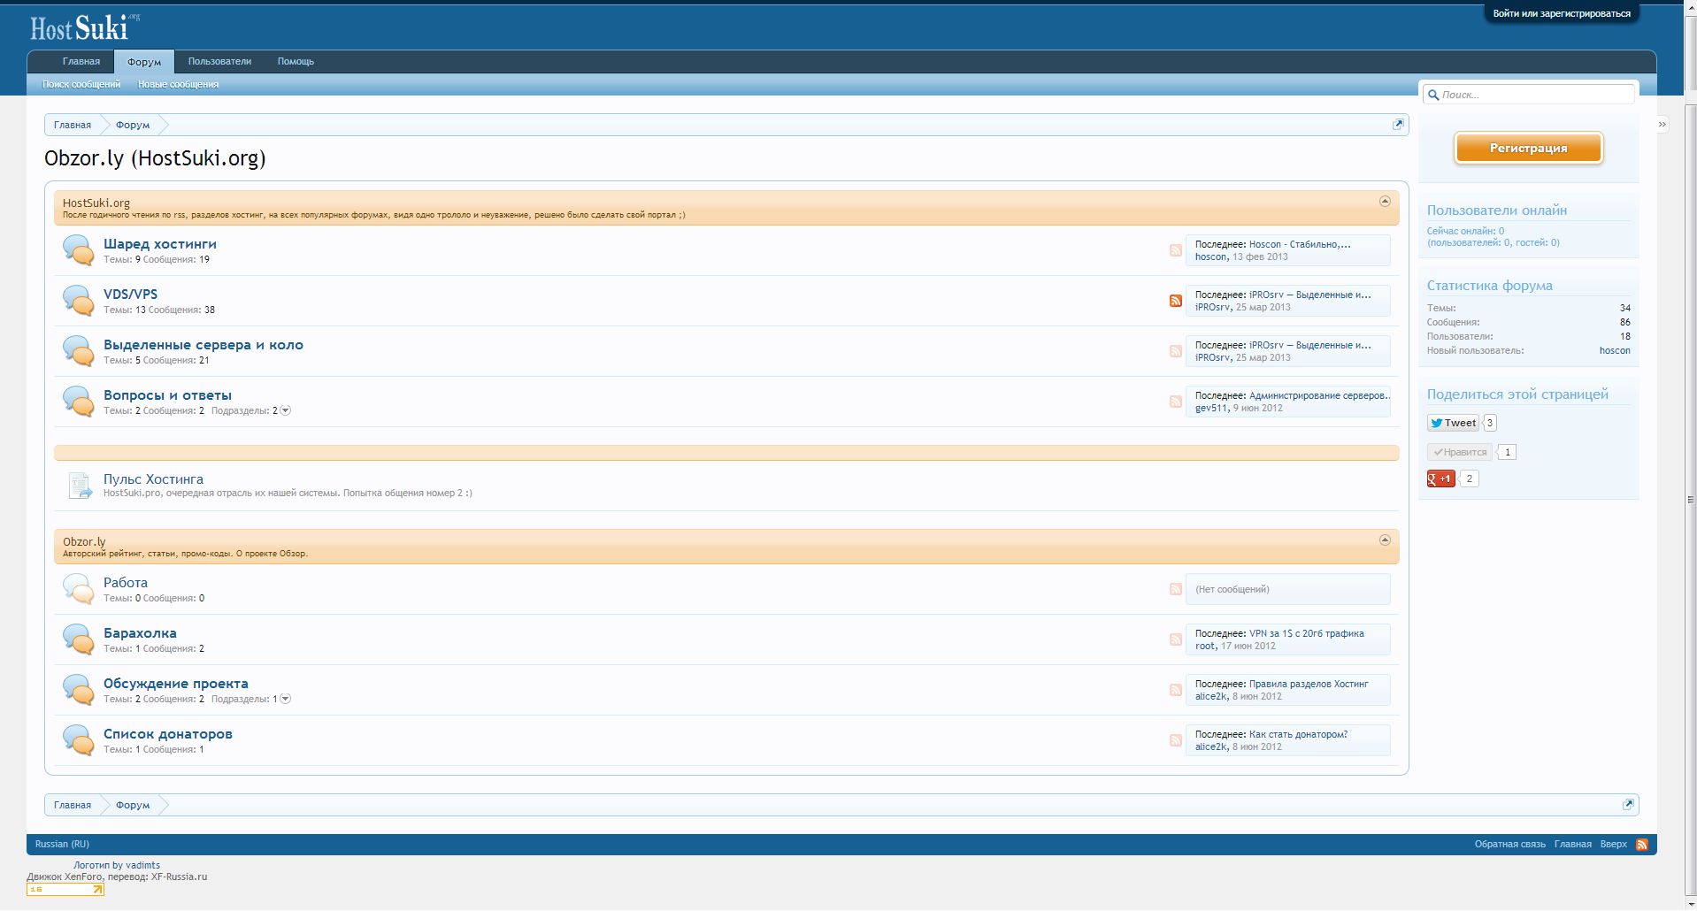This screenshot has width=1697, height=911.
Task: Toggle the sidebar collapse arrow
Action: [x=1662, y=125]
